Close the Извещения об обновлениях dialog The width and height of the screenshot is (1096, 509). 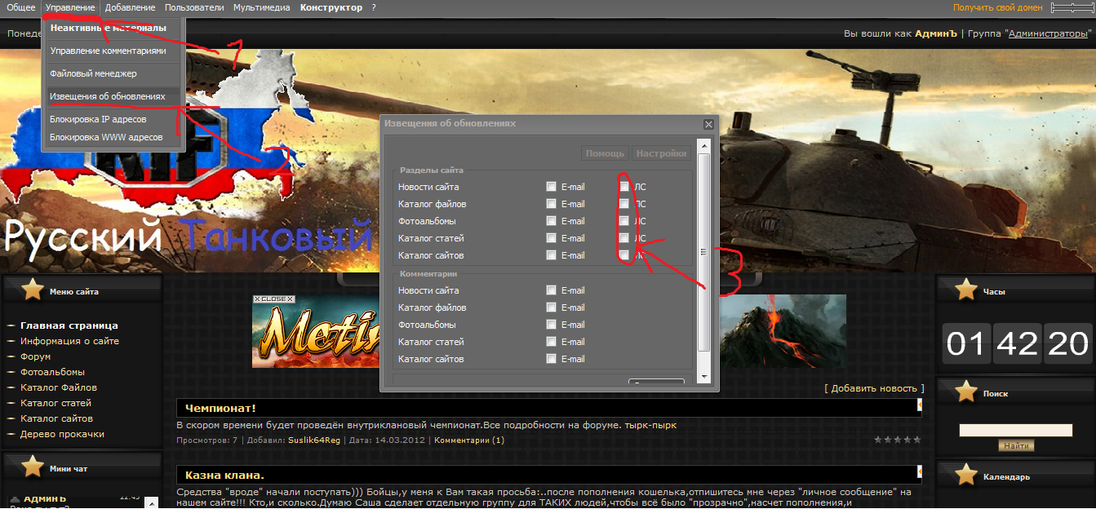point(708,124)
